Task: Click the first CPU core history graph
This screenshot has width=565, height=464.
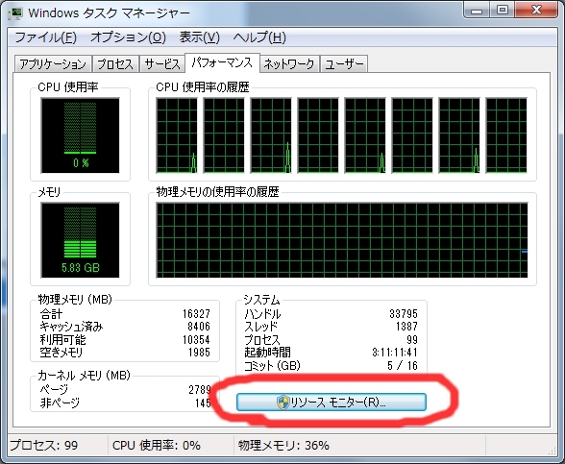Action: tap(177, 135)
